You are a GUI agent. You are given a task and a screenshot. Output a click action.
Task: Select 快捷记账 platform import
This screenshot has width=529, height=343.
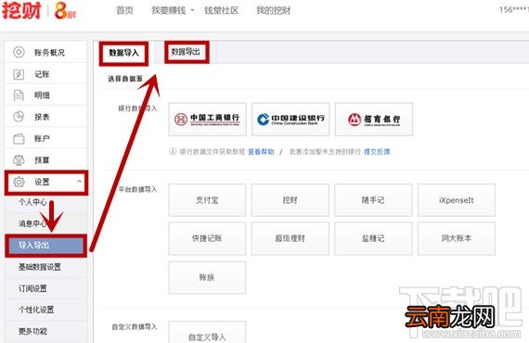[207, 238]
